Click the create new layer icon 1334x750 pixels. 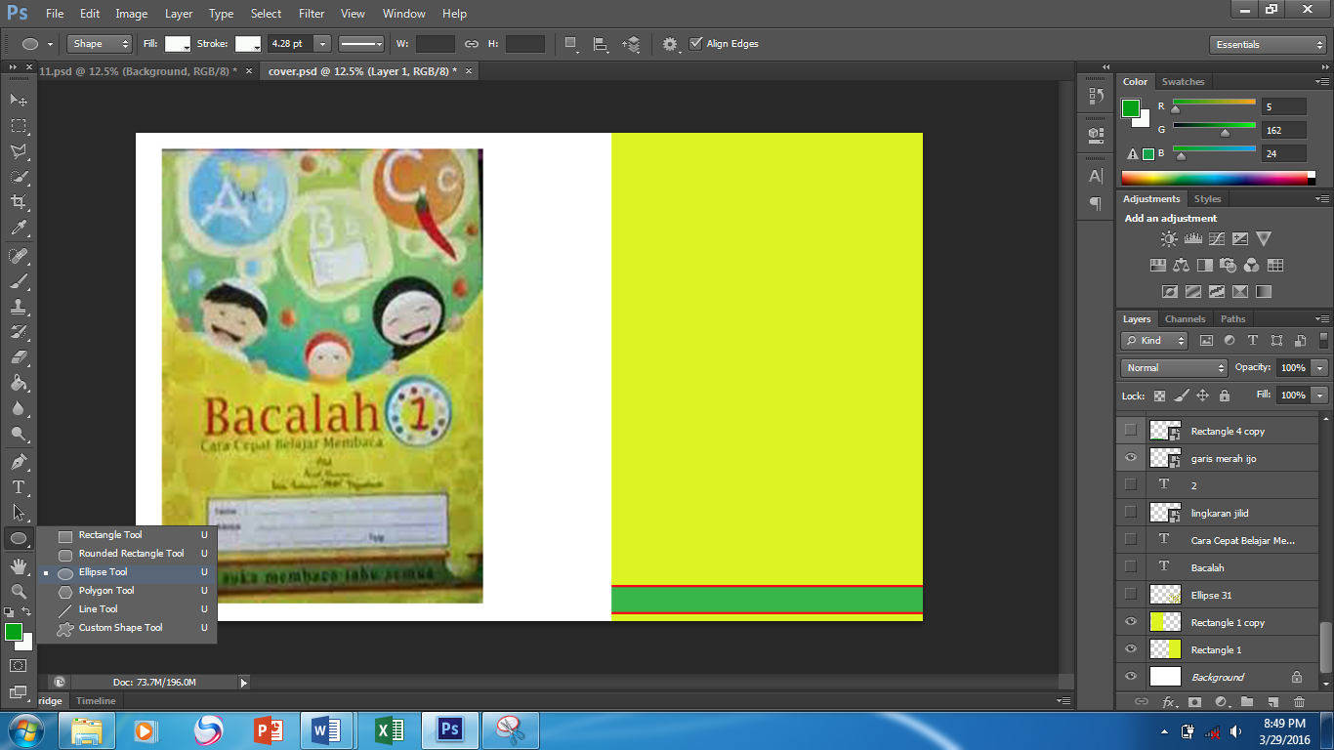point(1272,702)
